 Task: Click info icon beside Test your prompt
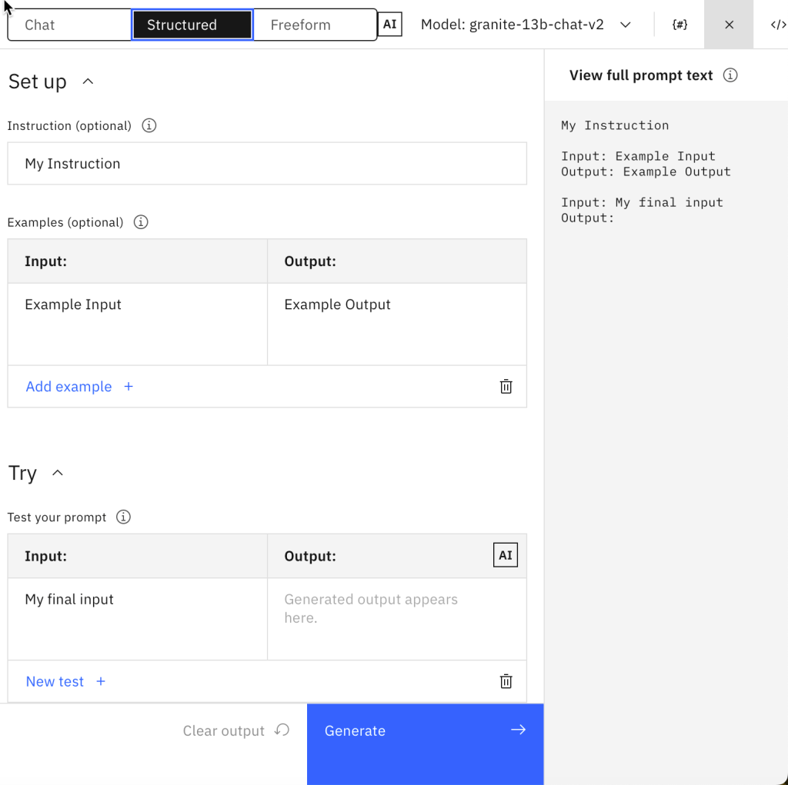click(123, 517)
